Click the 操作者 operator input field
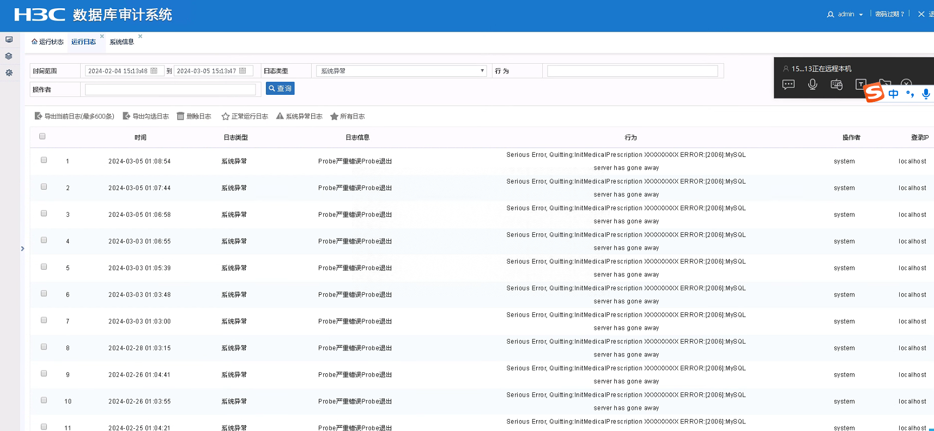This screenshot has width=934, height=431. click(170, 89)
